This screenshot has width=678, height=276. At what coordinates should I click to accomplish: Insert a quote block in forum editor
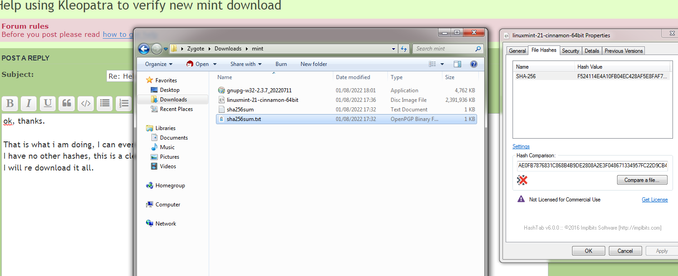tap(66, 104)
